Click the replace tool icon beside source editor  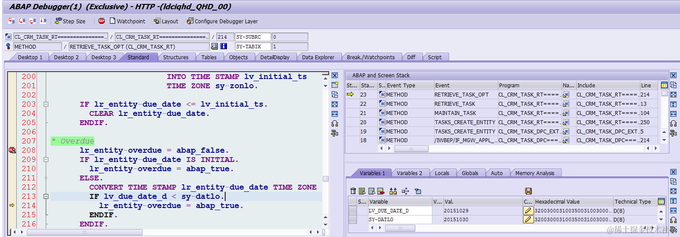tap(335, 94)
